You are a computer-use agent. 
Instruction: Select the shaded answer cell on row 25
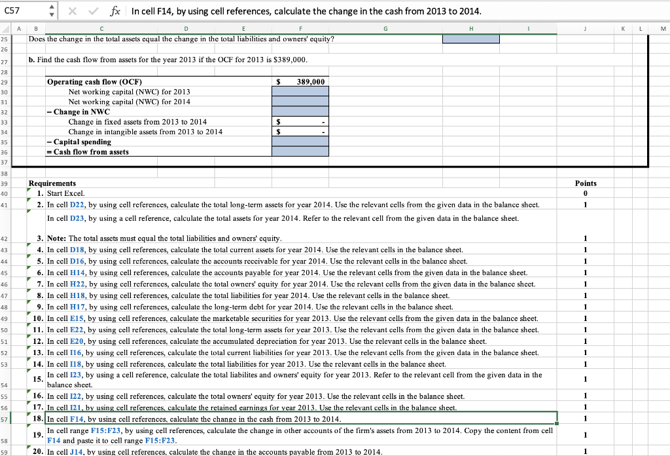click(472, 39)
